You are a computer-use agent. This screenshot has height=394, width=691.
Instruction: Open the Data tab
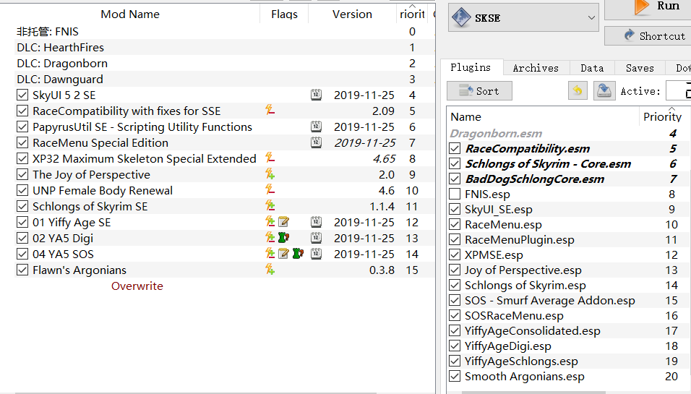(592, 68)
